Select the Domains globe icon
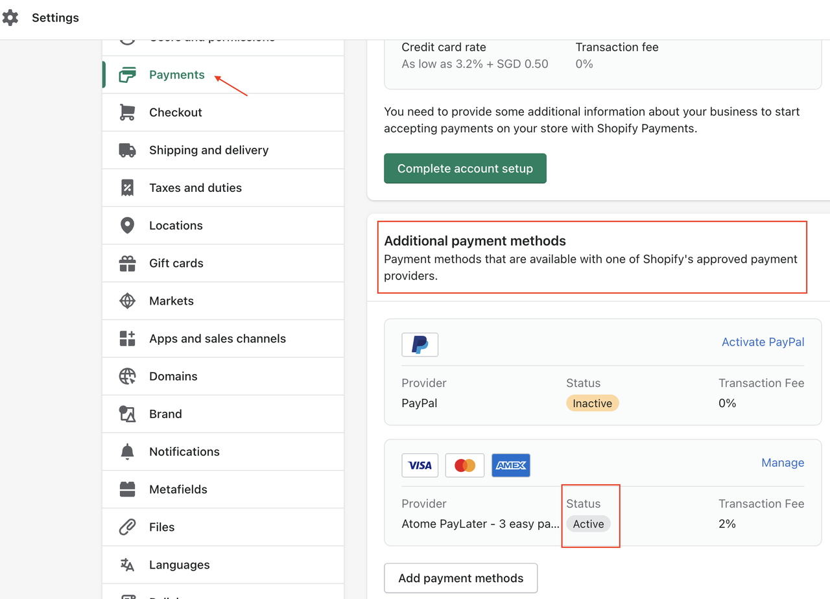This screenshot has height=599, width=830. point(128,376)
